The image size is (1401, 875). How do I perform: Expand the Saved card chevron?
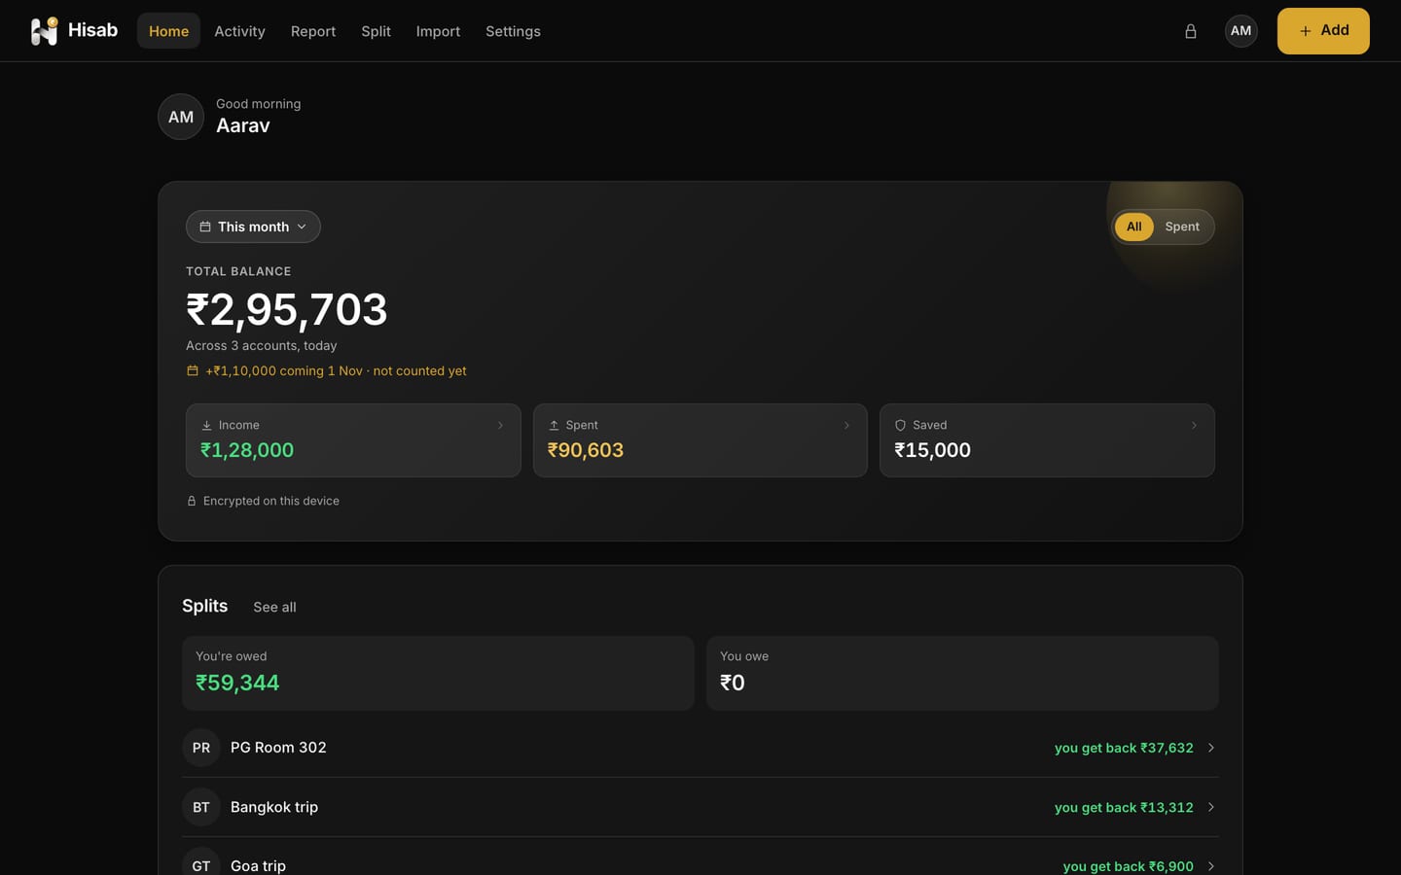coord(1194,425)
